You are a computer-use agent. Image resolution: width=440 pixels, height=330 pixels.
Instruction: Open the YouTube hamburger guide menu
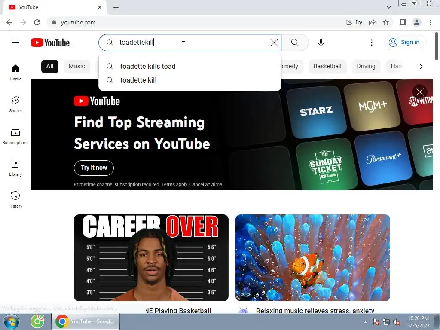[15, 43]
